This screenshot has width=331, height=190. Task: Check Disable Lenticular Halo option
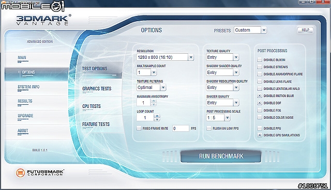click(x=260, y=88)
